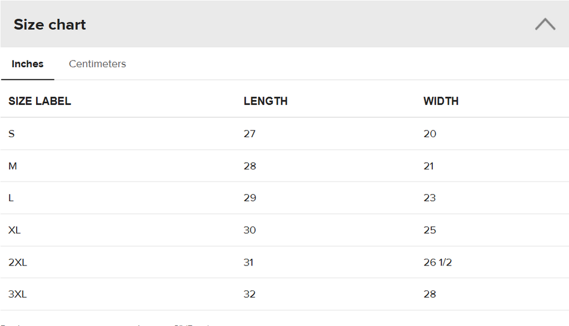The height and width of the screenshot is (326, 569).
Task: Select the L size row label
Action: click(x=11, y=198)
